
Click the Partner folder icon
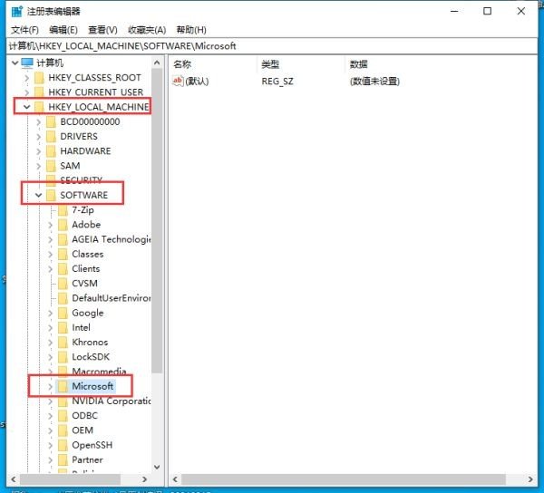(63, 459)
